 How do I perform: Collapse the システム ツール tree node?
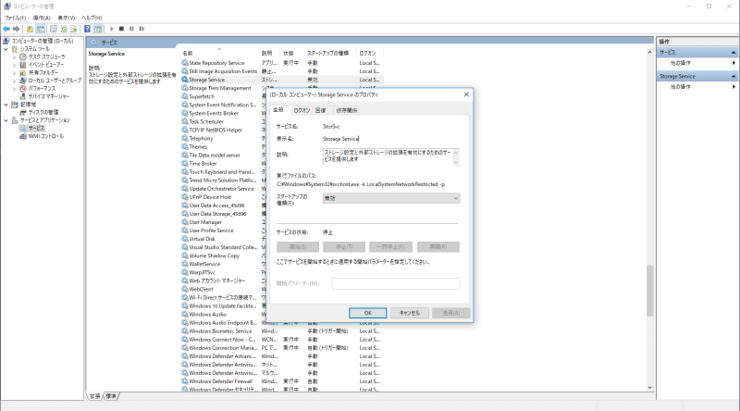6,49
